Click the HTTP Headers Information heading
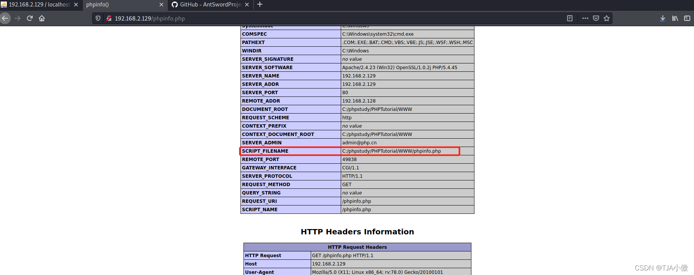The width and height of the screenshot is (694, 275). [357, 232]
